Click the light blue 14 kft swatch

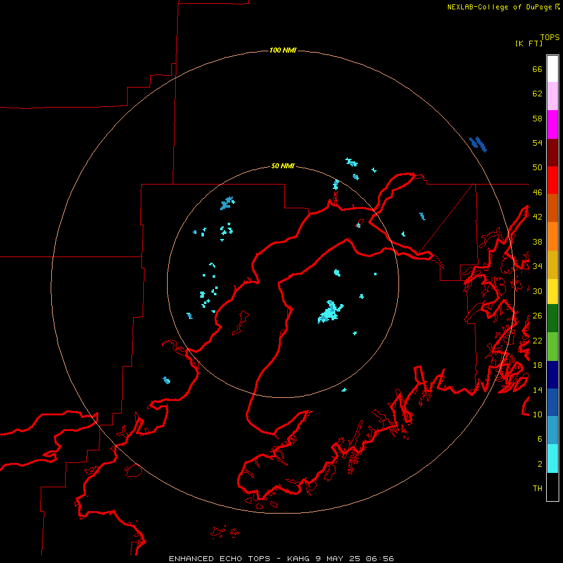(x=552, y=430)
